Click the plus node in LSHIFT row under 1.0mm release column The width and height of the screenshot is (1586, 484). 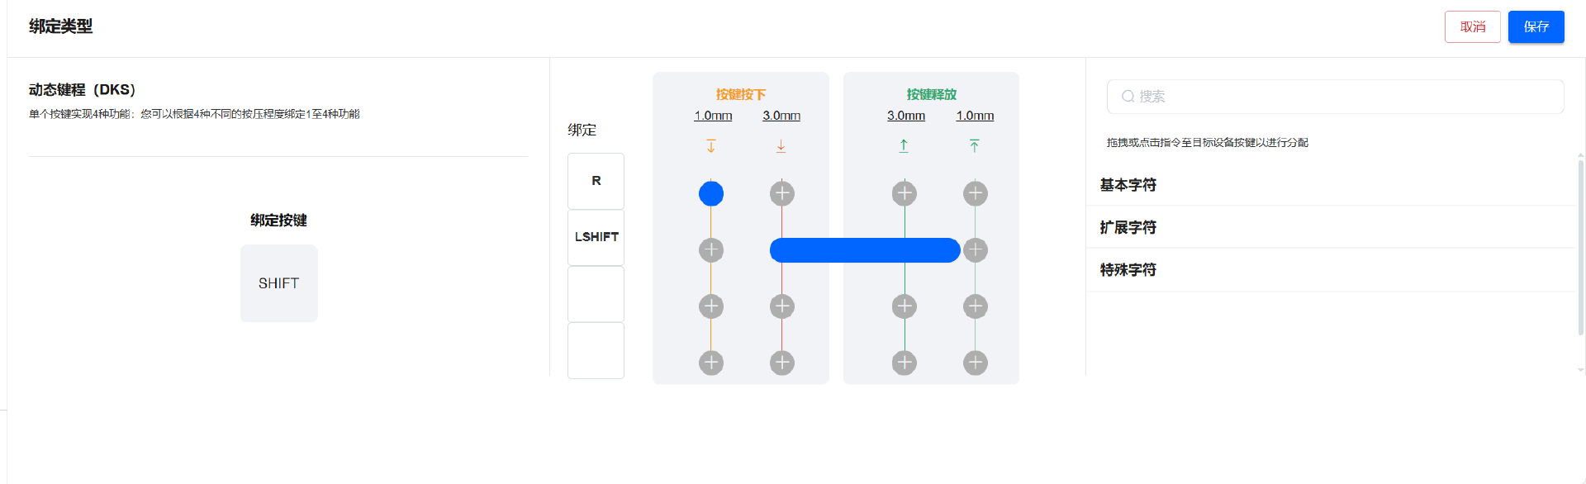[x=975, y=249]
